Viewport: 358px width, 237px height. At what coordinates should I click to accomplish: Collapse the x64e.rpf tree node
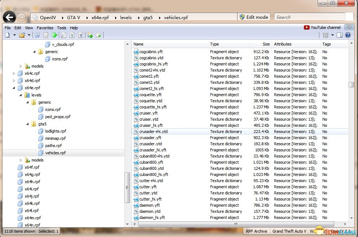point(14,88)
